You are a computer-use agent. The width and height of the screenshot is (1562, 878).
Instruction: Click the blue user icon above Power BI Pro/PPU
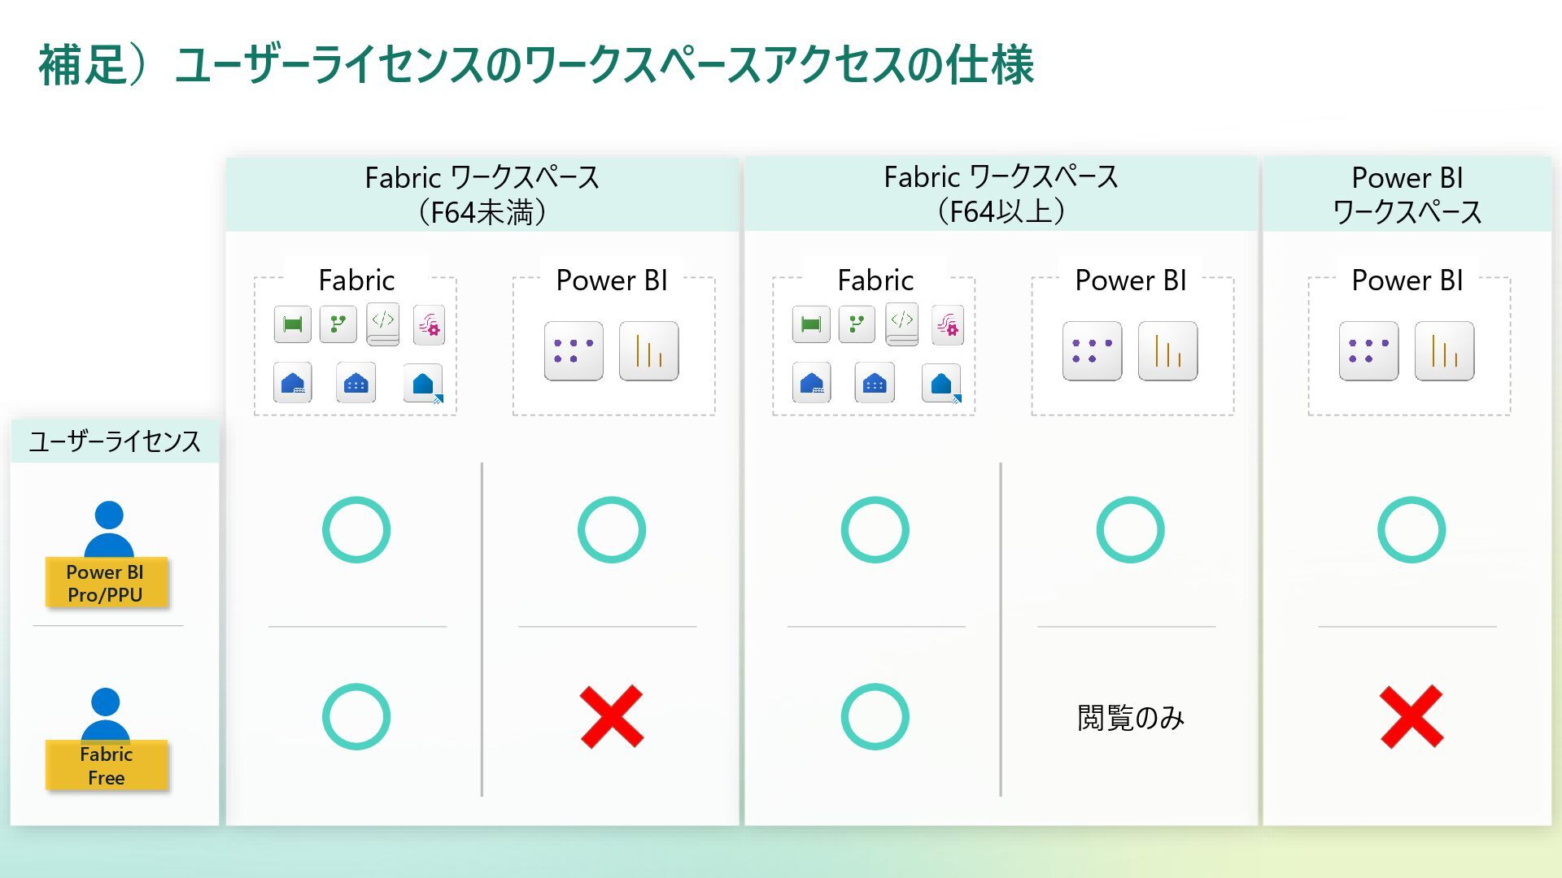108,528
